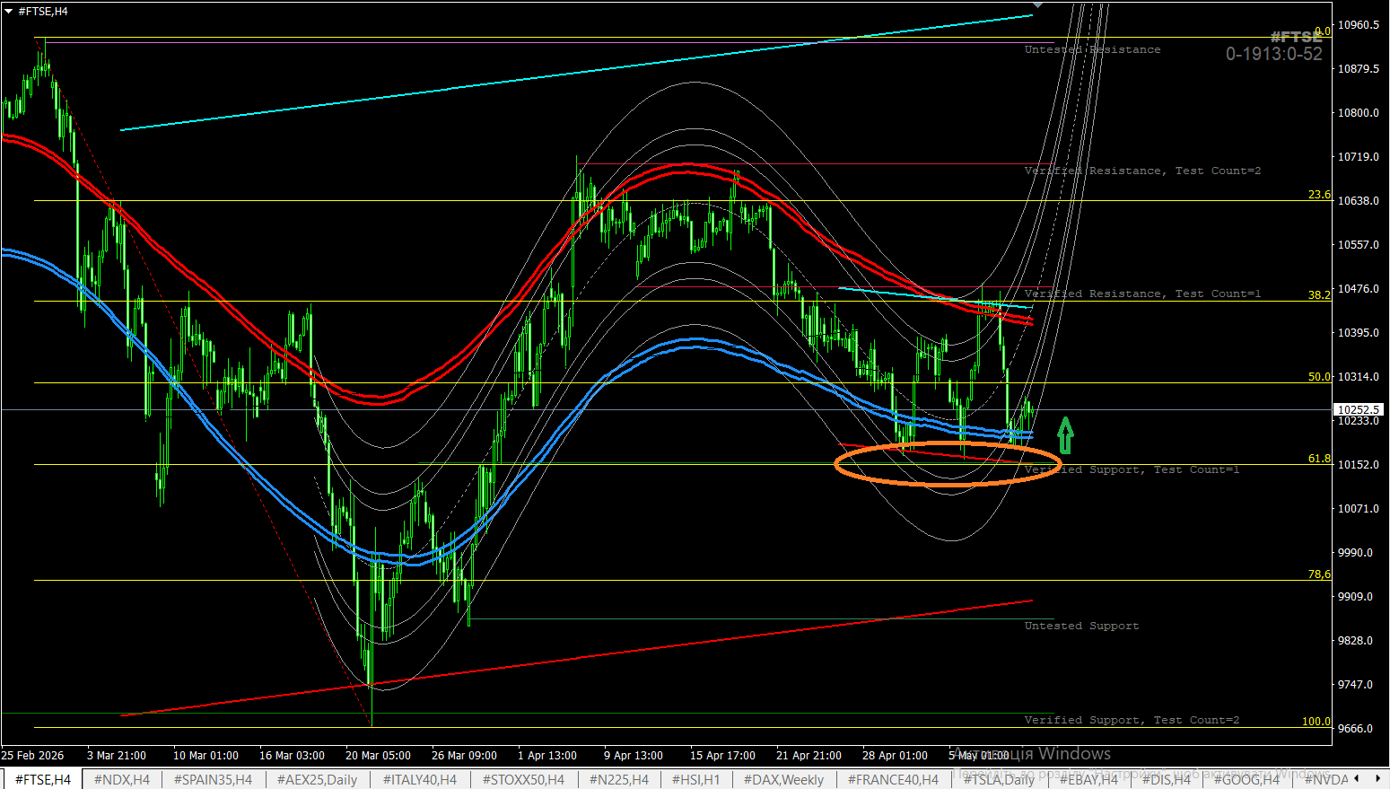Open the #SPAIN35,H4 chart tab

(x=213, y=779)
